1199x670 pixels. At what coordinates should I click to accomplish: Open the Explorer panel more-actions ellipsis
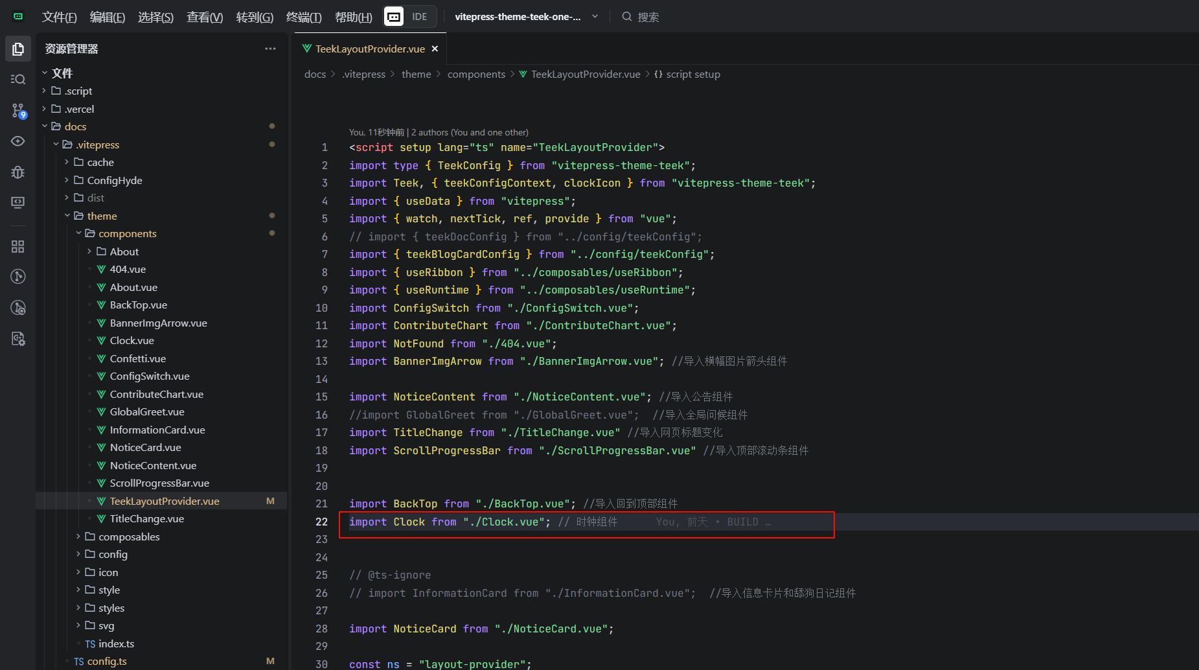[x=270, y=49]
